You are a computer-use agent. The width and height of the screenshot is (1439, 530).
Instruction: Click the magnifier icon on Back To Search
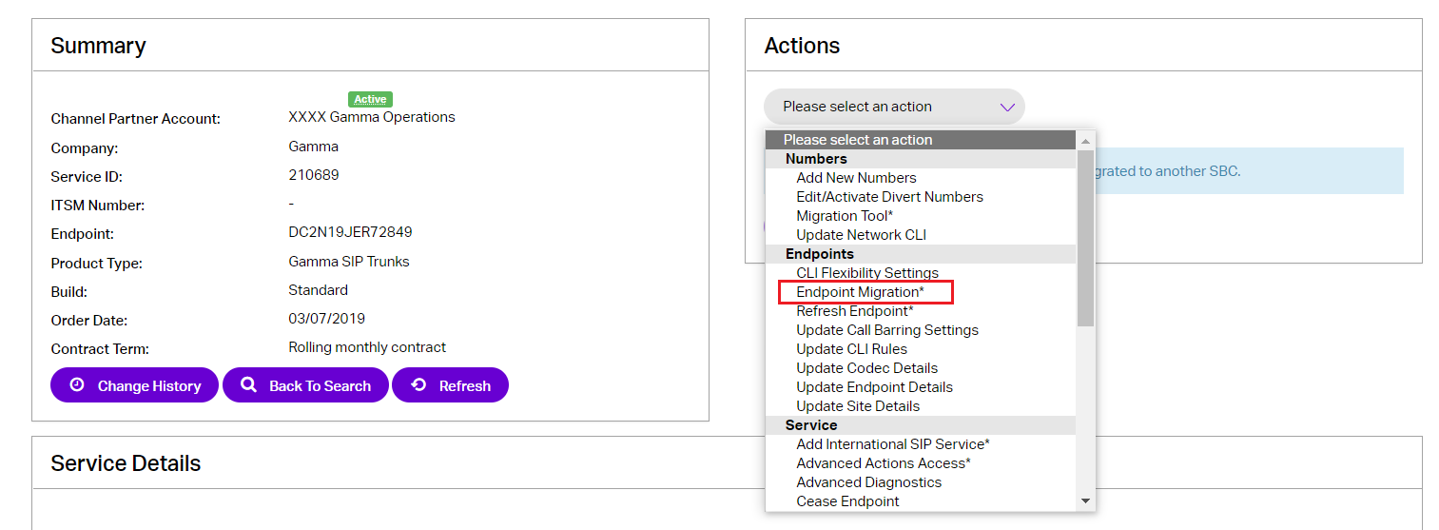(249, 385)
